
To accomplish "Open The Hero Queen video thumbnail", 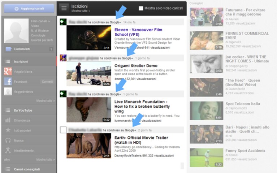I will (x=207, y=87).
